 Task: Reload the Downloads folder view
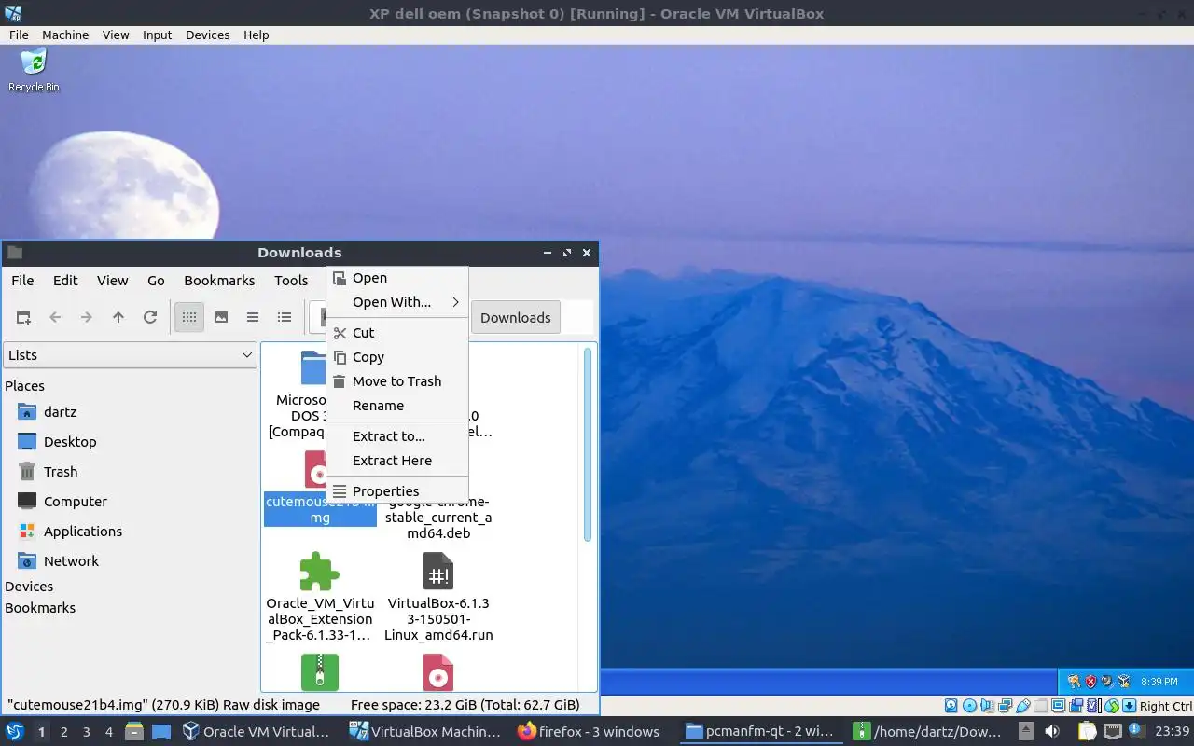[150, 317]
